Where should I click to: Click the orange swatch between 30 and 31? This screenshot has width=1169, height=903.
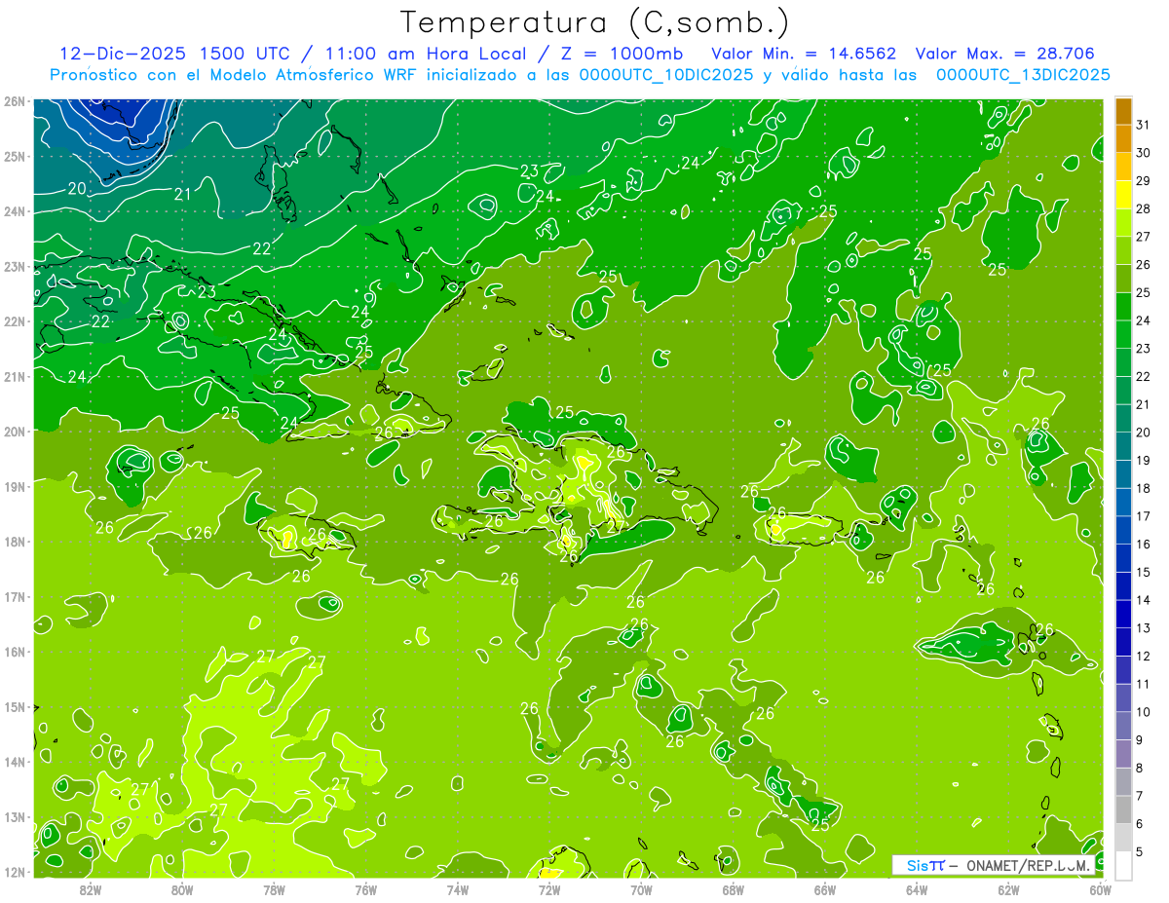1123,139
